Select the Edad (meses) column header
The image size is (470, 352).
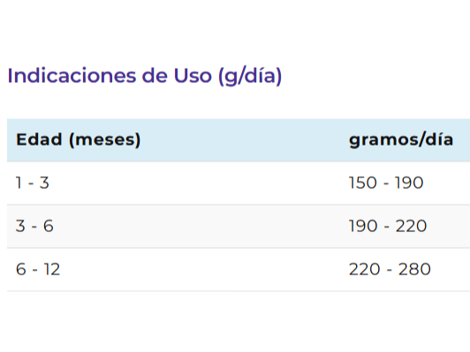pyautogui.click(x=79, y=139)
